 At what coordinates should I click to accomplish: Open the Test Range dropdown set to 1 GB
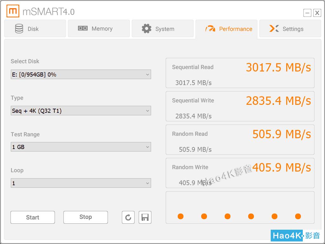pos(81,147)
